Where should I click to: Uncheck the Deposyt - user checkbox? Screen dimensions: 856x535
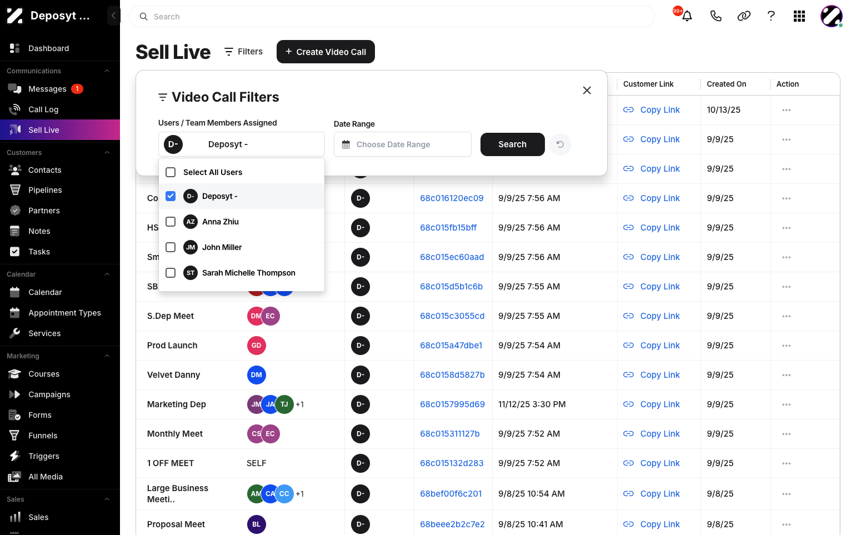pos(171,196)
